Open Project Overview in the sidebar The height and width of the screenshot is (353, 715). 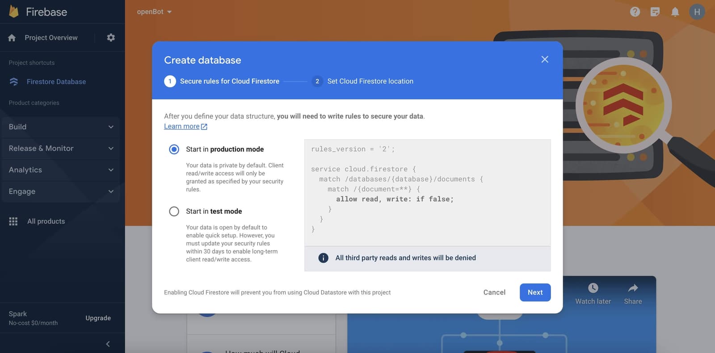coord(51,38)
